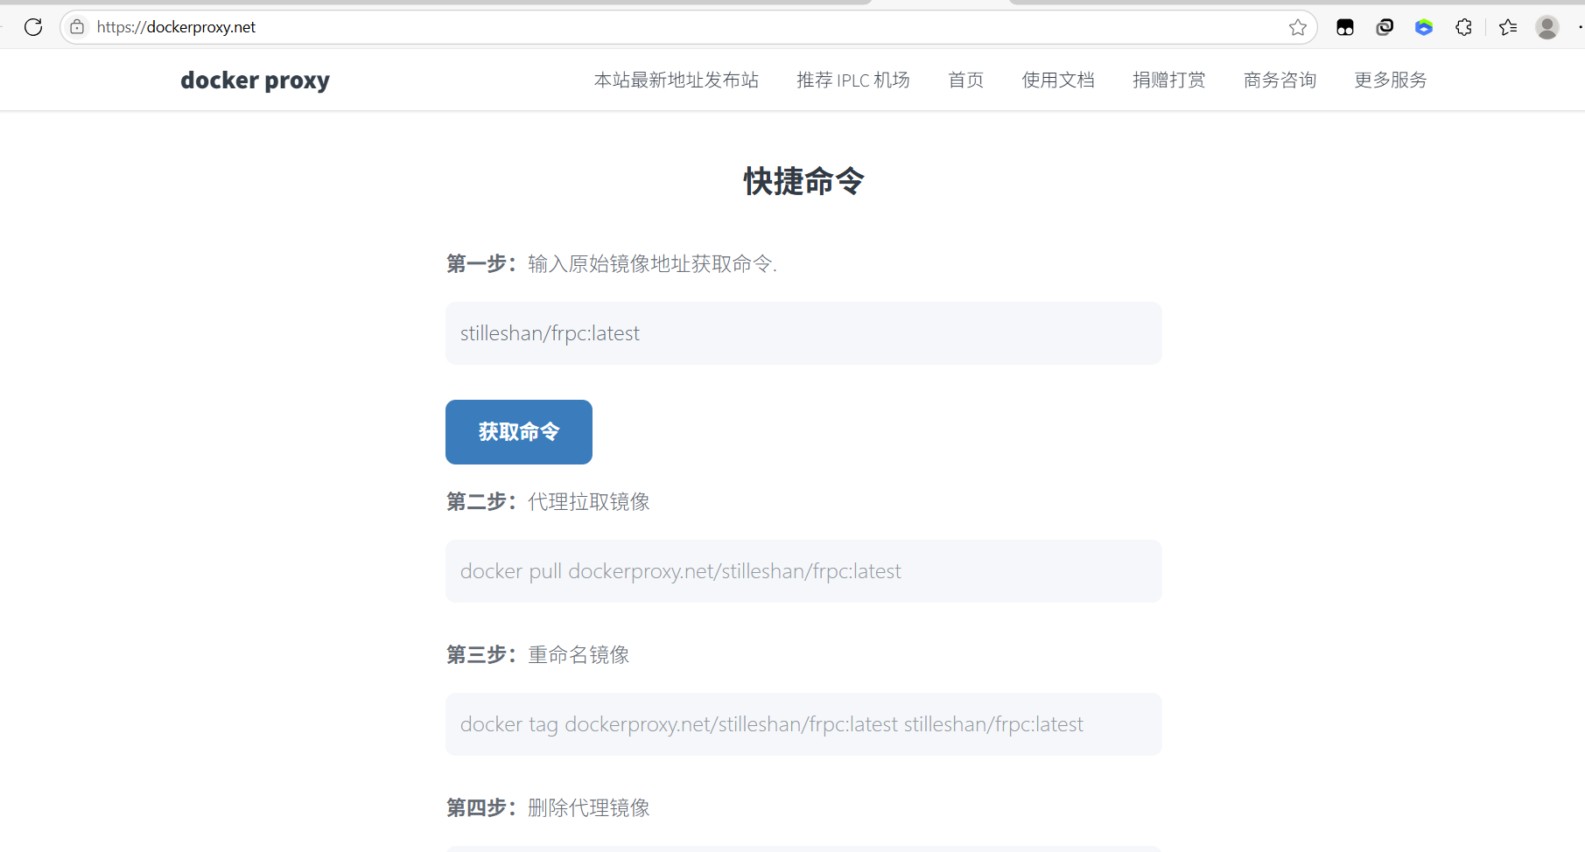
Task: Bookmark this page with the star icon
Action: [x=1297, y=27]
